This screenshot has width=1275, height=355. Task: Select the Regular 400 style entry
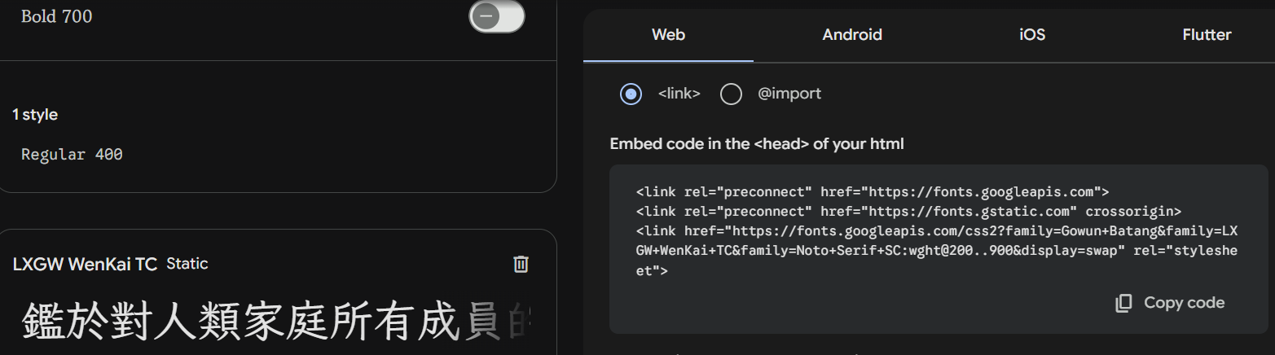[x=72, y=154]
